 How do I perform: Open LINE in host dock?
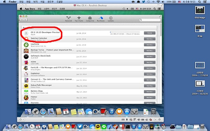tap(104, 126)
